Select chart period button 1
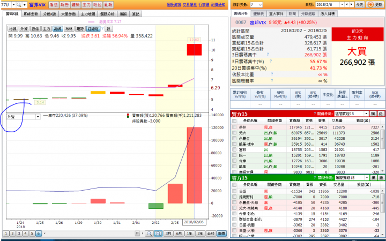Viewport: 386px width, 241px height. coord(6,234)
